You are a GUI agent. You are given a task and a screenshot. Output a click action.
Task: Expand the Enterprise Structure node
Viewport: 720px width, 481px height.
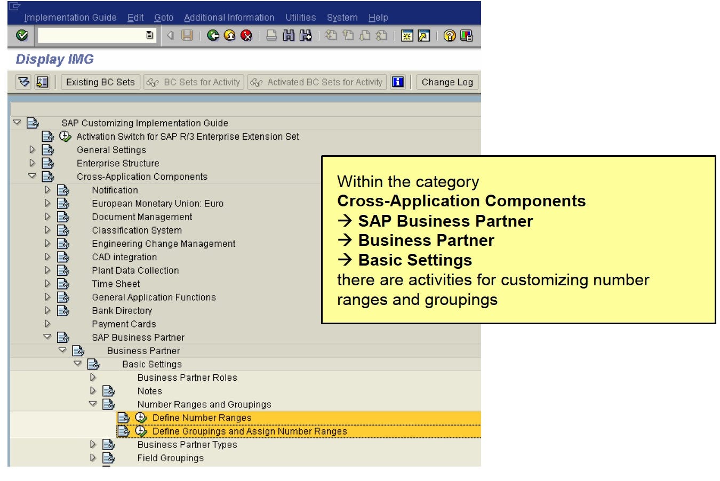32,163
